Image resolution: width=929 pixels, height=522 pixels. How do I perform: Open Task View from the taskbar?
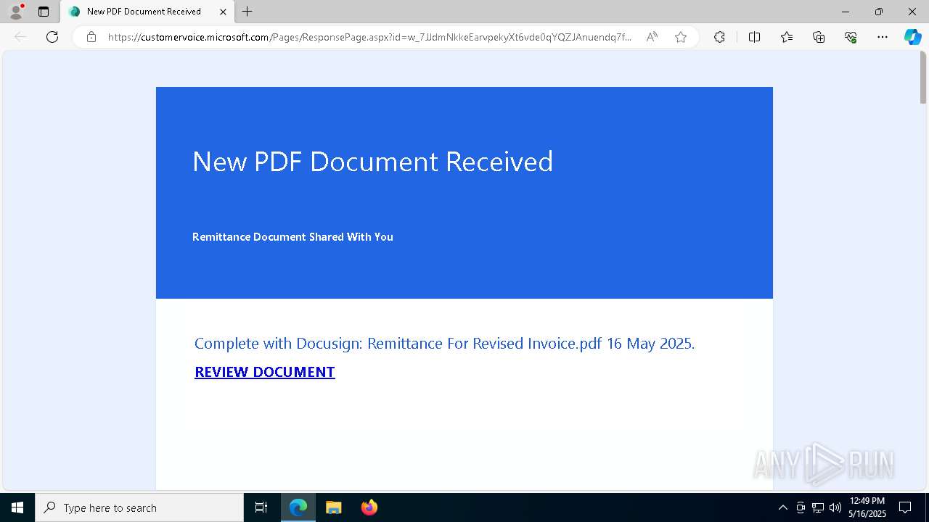click(x=261, y=507)
